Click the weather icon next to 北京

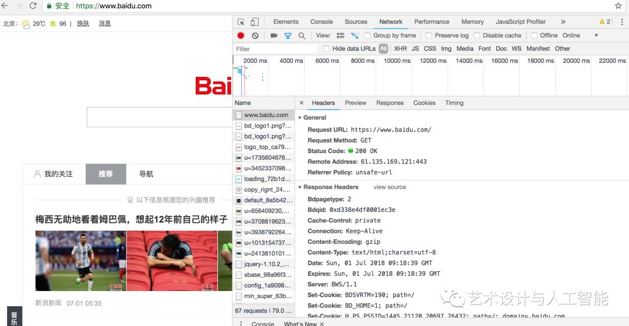26,24
